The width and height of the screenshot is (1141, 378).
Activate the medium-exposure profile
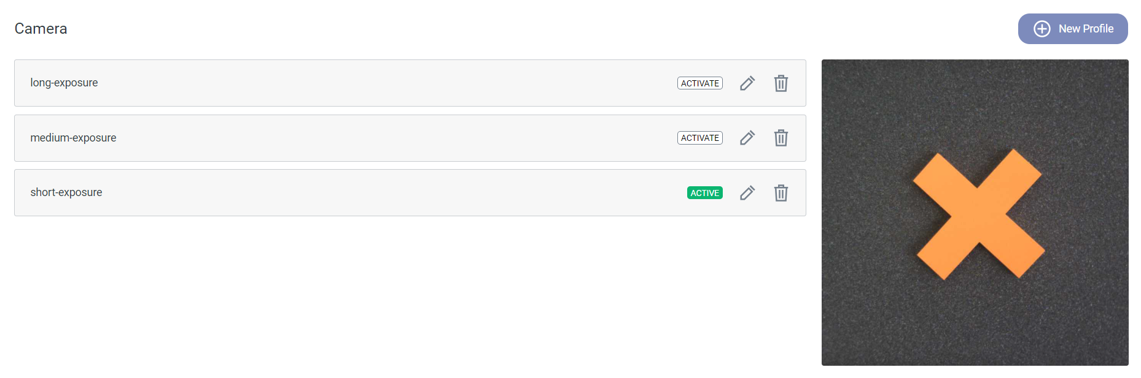(699, 138)
